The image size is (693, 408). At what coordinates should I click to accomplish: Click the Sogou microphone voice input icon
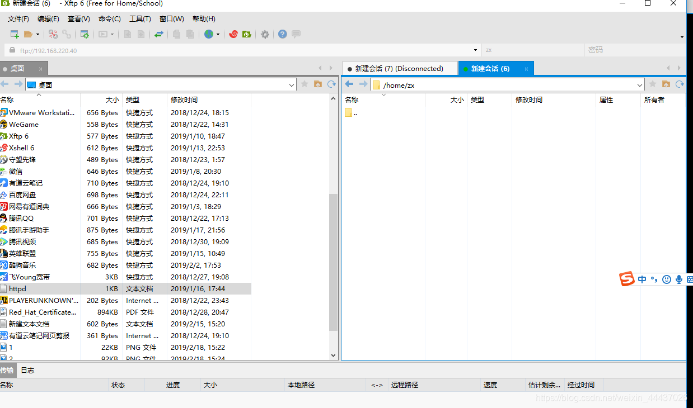click(x=679, y=279)
